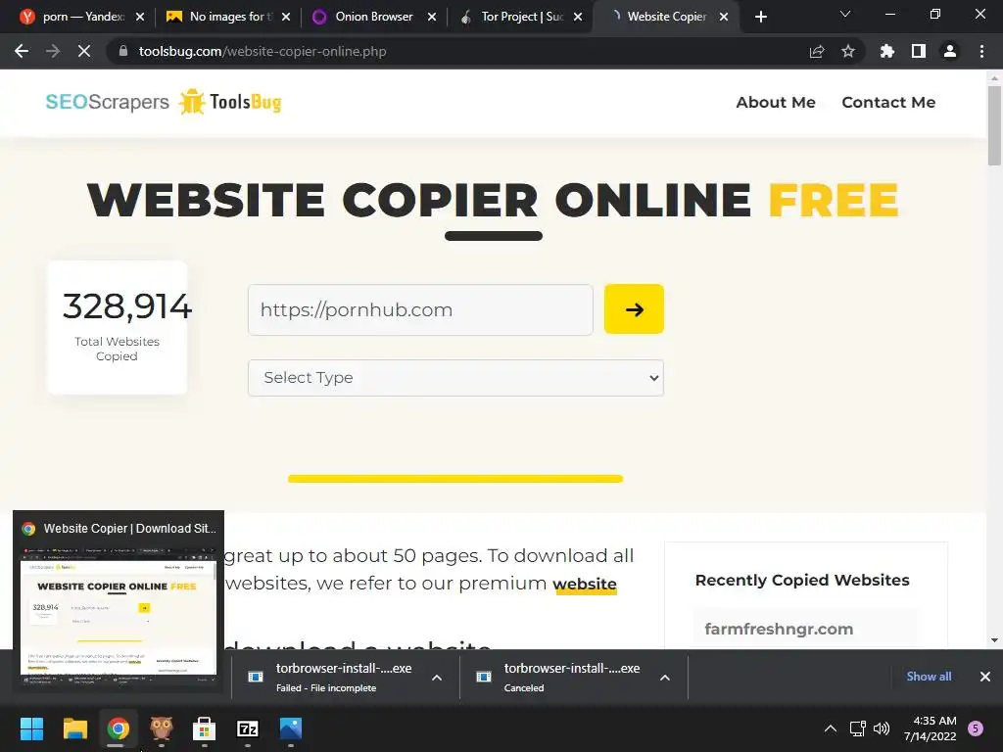Open the Extensions puzzle icon
Image resolution: width=1003 pixels, height=752 pixels.
point(886,51)
